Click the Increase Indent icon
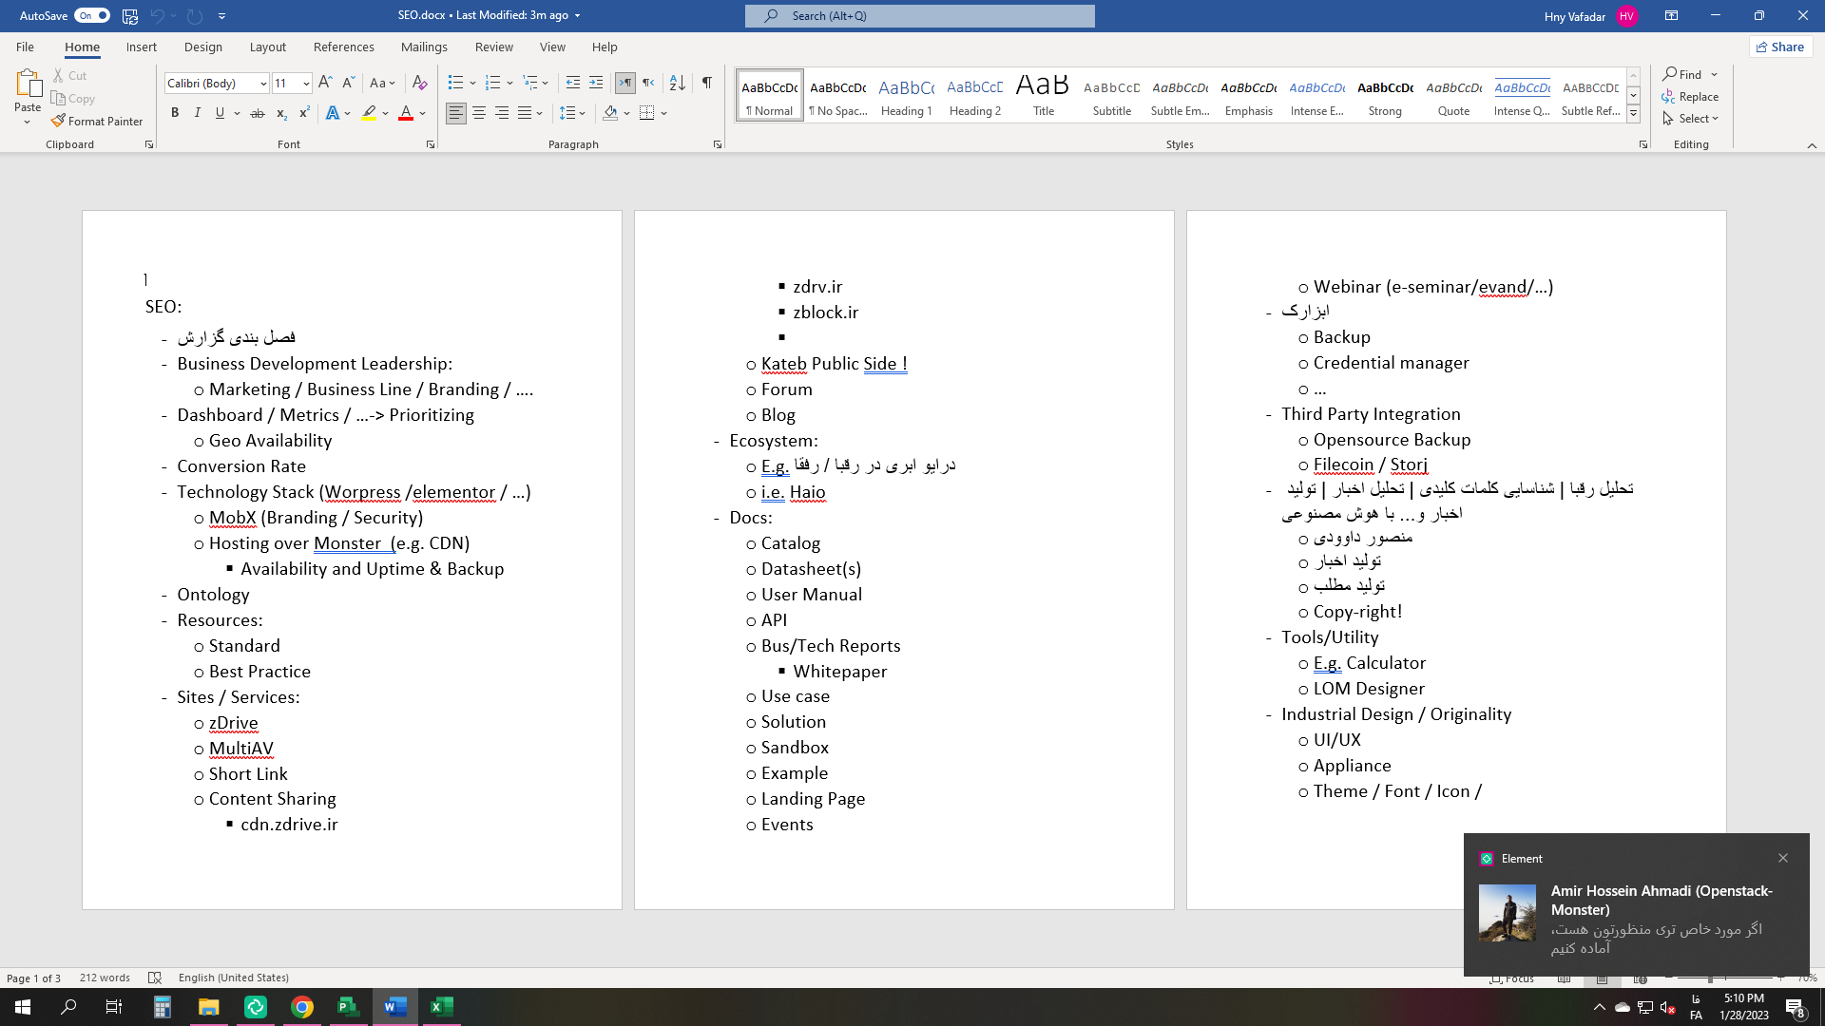Screen dimensions: 1825x1026 [x=596, y=83]
